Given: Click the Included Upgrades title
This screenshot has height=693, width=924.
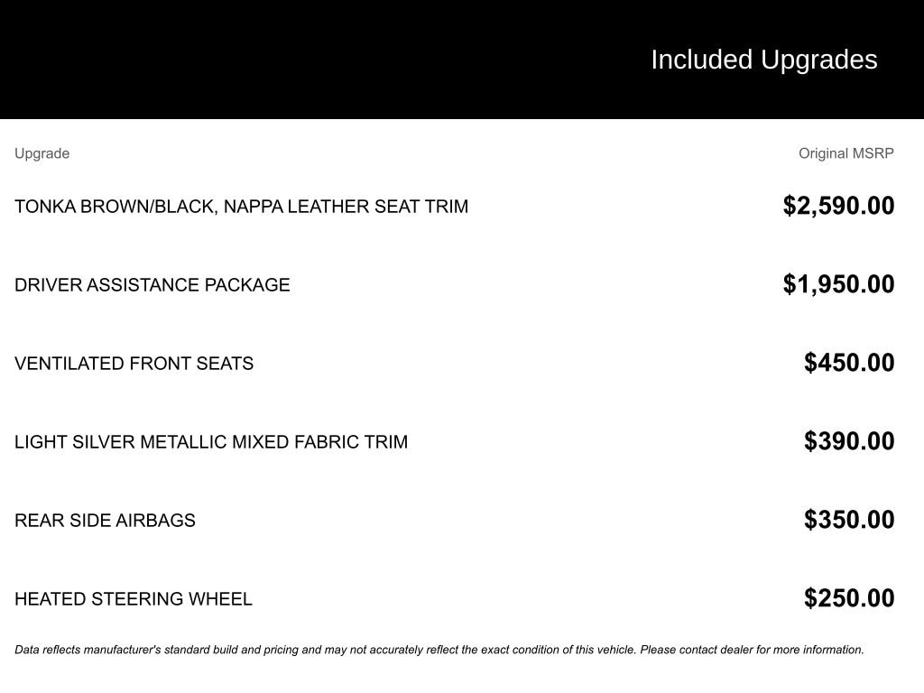Looking at the screenshot, I should pos(763,60).
